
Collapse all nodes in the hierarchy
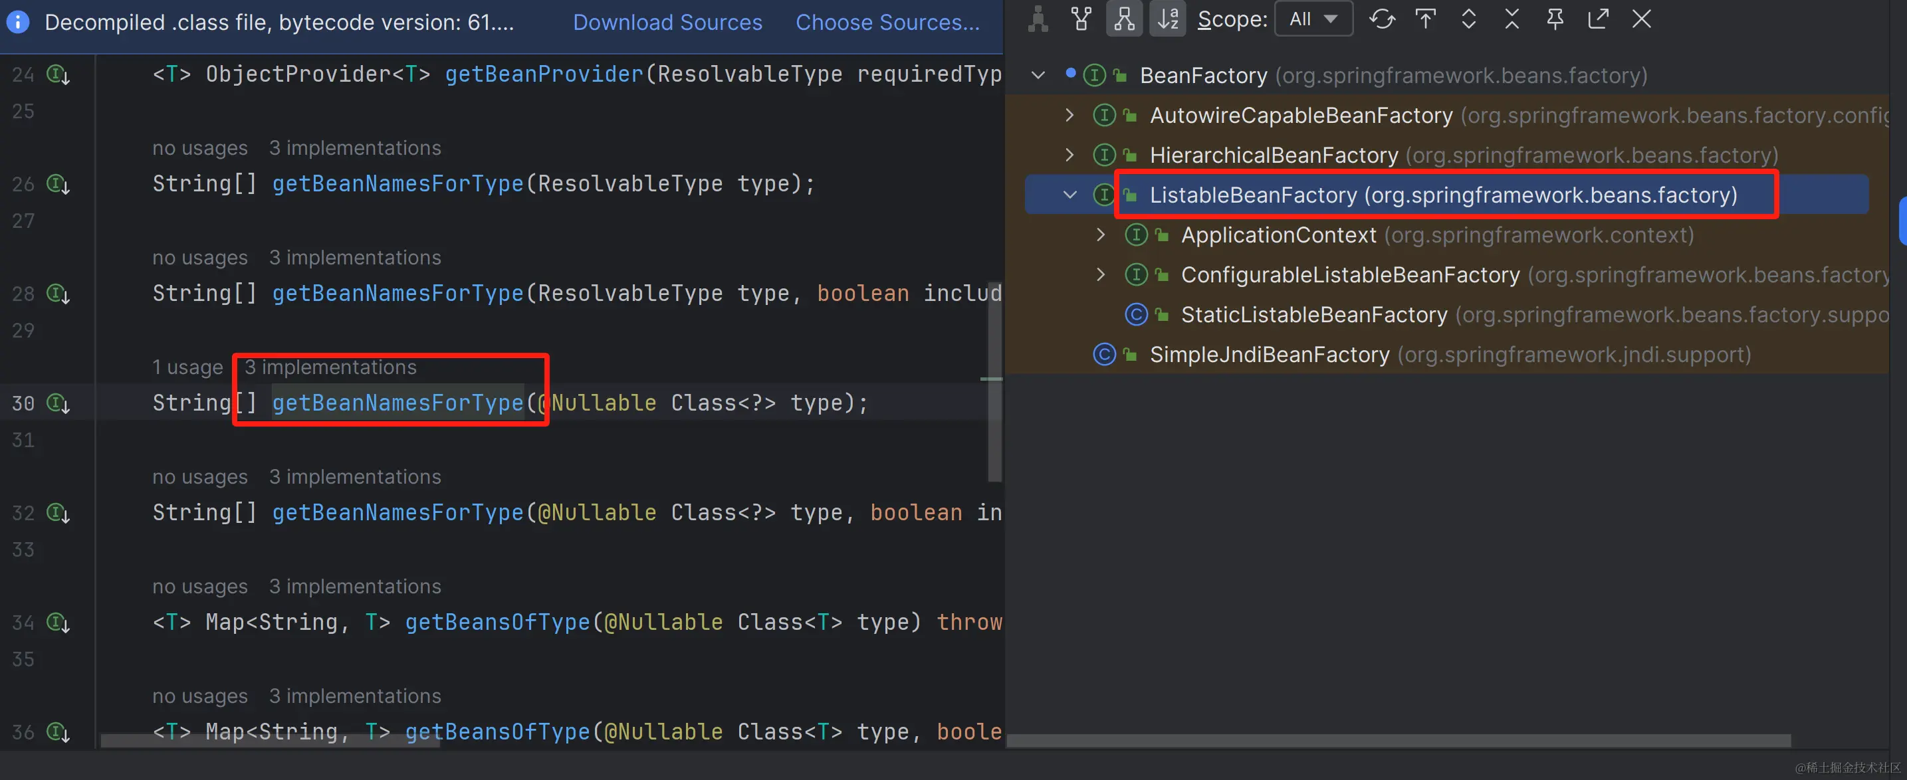coord(1512,19)
